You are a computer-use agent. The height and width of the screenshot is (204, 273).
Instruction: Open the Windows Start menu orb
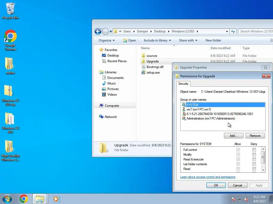pos(7,199)
